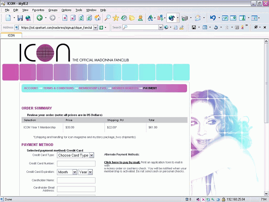Click the Cardholder Email Address field
Viewport: 269px width, 202px height.
coord(76,189)
